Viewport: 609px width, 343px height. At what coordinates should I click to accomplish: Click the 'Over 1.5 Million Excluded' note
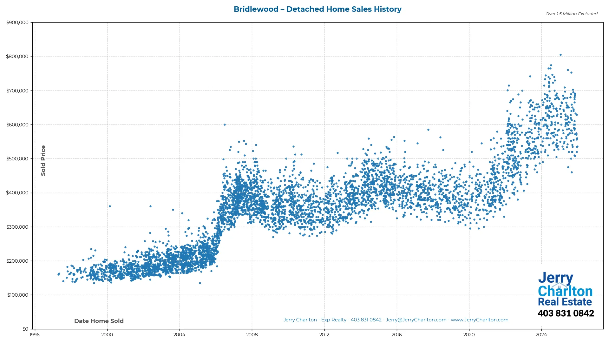click(x=571, y=14)
